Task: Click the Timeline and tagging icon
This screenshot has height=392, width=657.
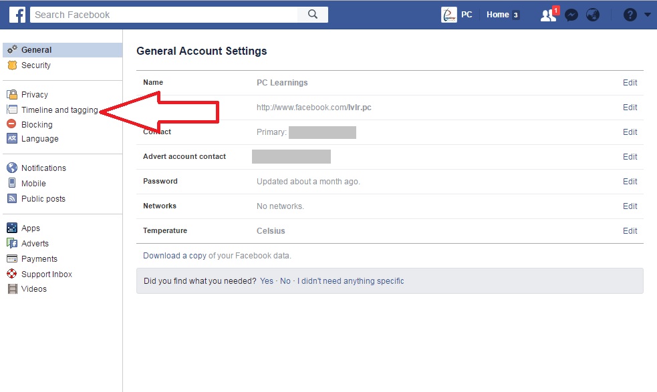Action: click(x=12, y=110)
